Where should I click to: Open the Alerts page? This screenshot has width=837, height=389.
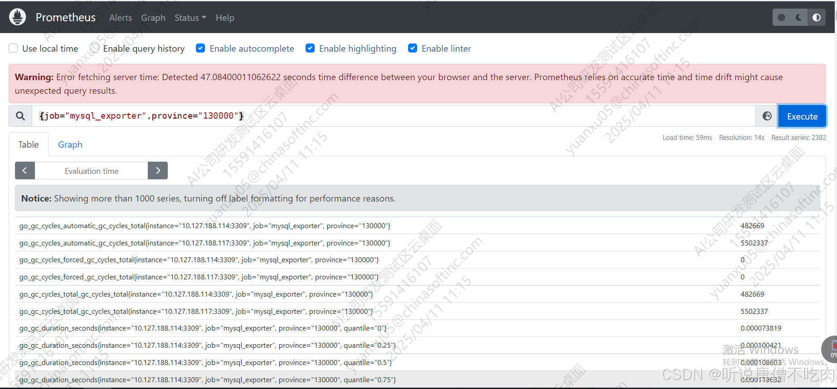(121, 18)
